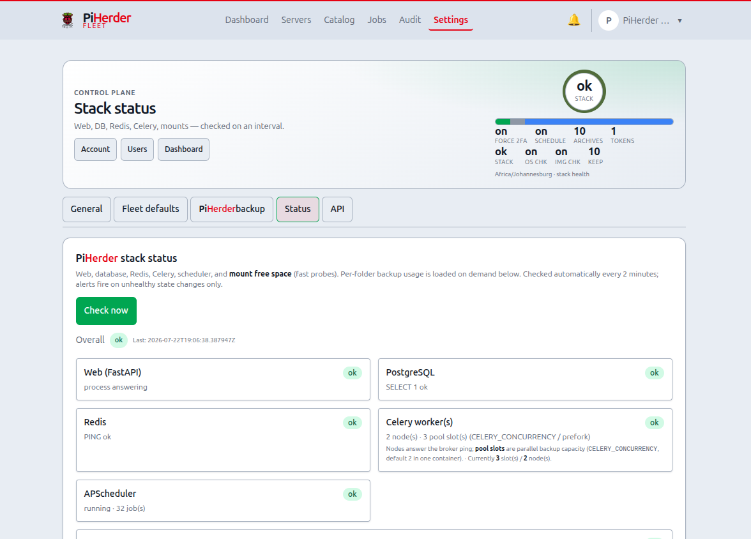
Task: Click 'SELECT 1 ok' text
Action: click(x=407, y=387)
